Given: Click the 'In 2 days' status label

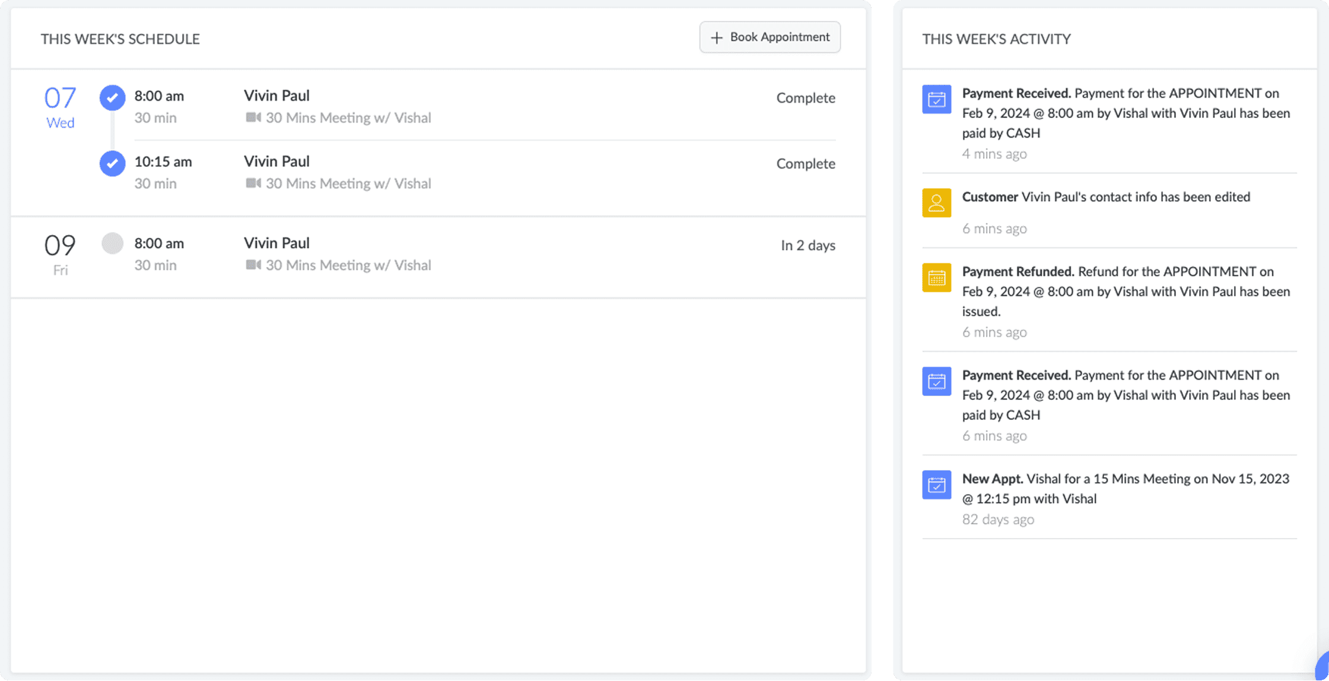Looking at the screenshot, I should [807, 246].
